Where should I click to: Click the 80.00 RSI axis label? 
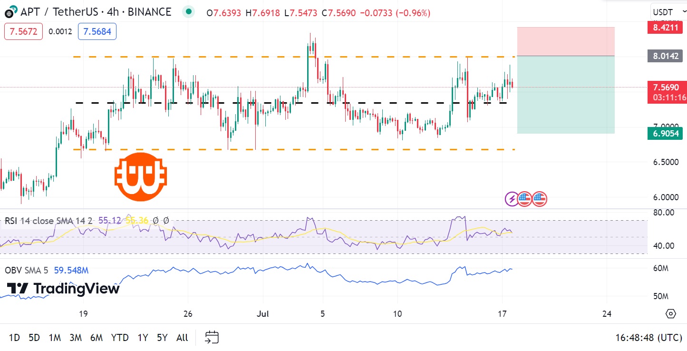[x=664, y=212]
